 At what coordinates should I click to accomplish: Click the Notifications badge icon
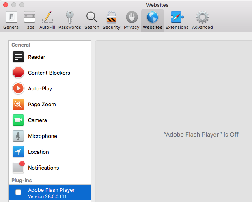point(19,167)
